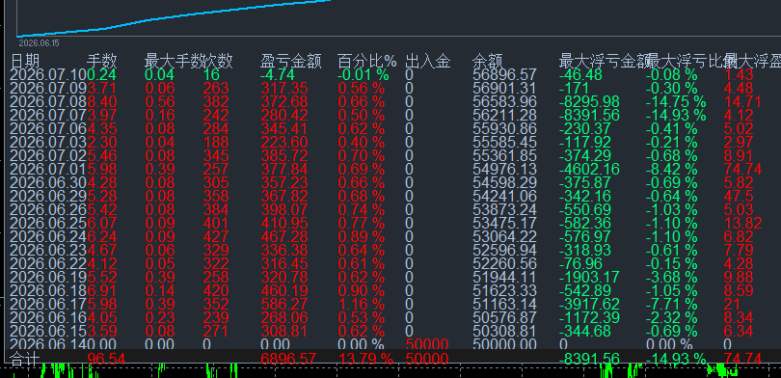Click total profit 6896.57
The height and width of the screenshot is (378, 781).
point(288,359)
